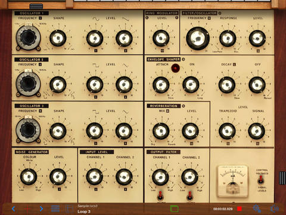Tap the blue forward arrow icon
Image resolution: width=286 pixels, height=215 pixels.
(x=41, y=208)
